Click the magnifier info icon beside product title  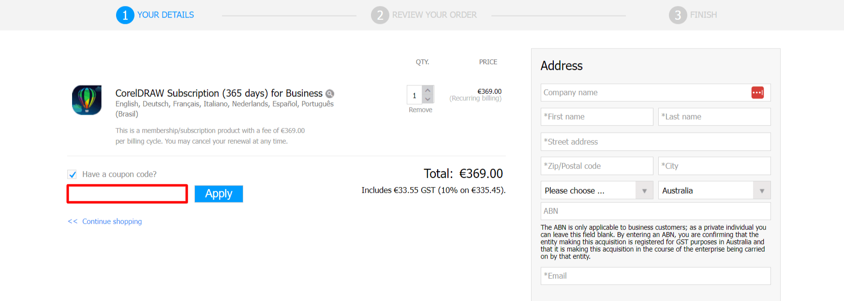pos(330,94)
